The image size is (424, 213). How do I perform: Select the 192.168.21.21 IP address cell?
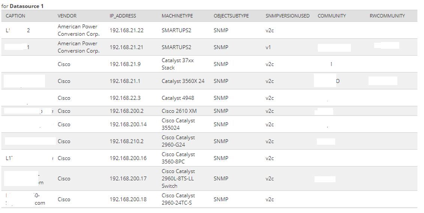126,47
